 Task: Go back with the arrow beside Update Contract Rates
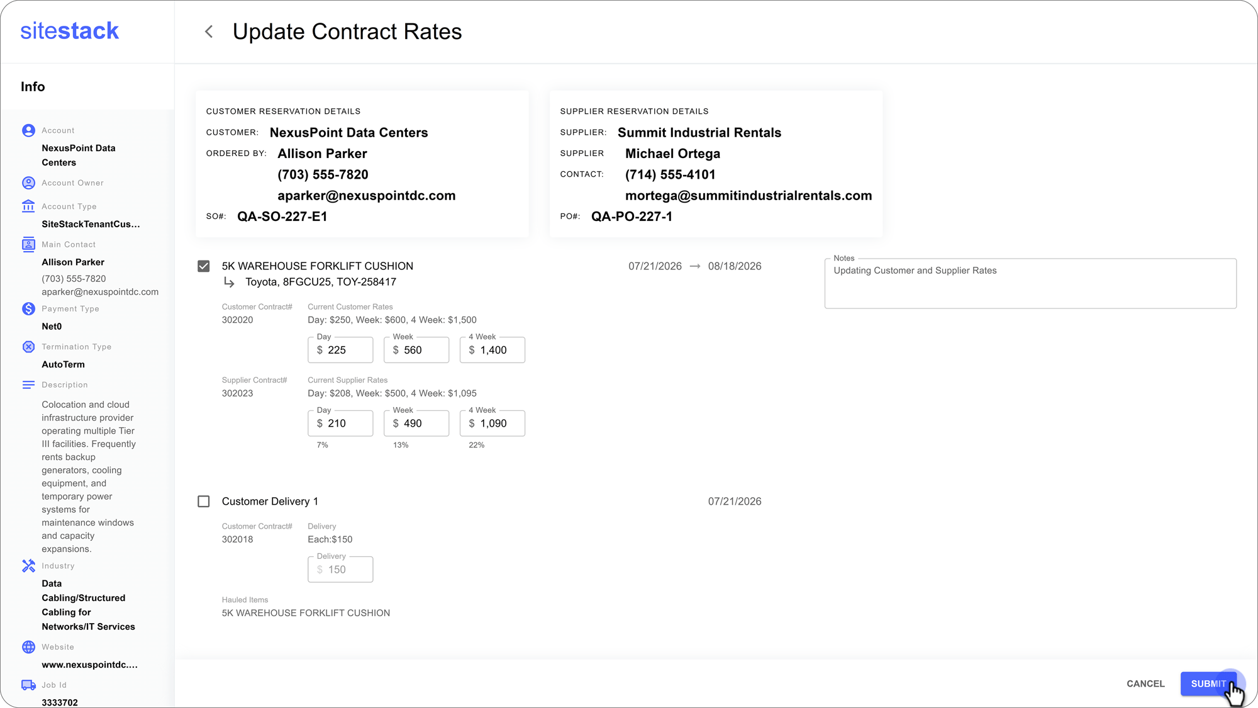[209, 31]
